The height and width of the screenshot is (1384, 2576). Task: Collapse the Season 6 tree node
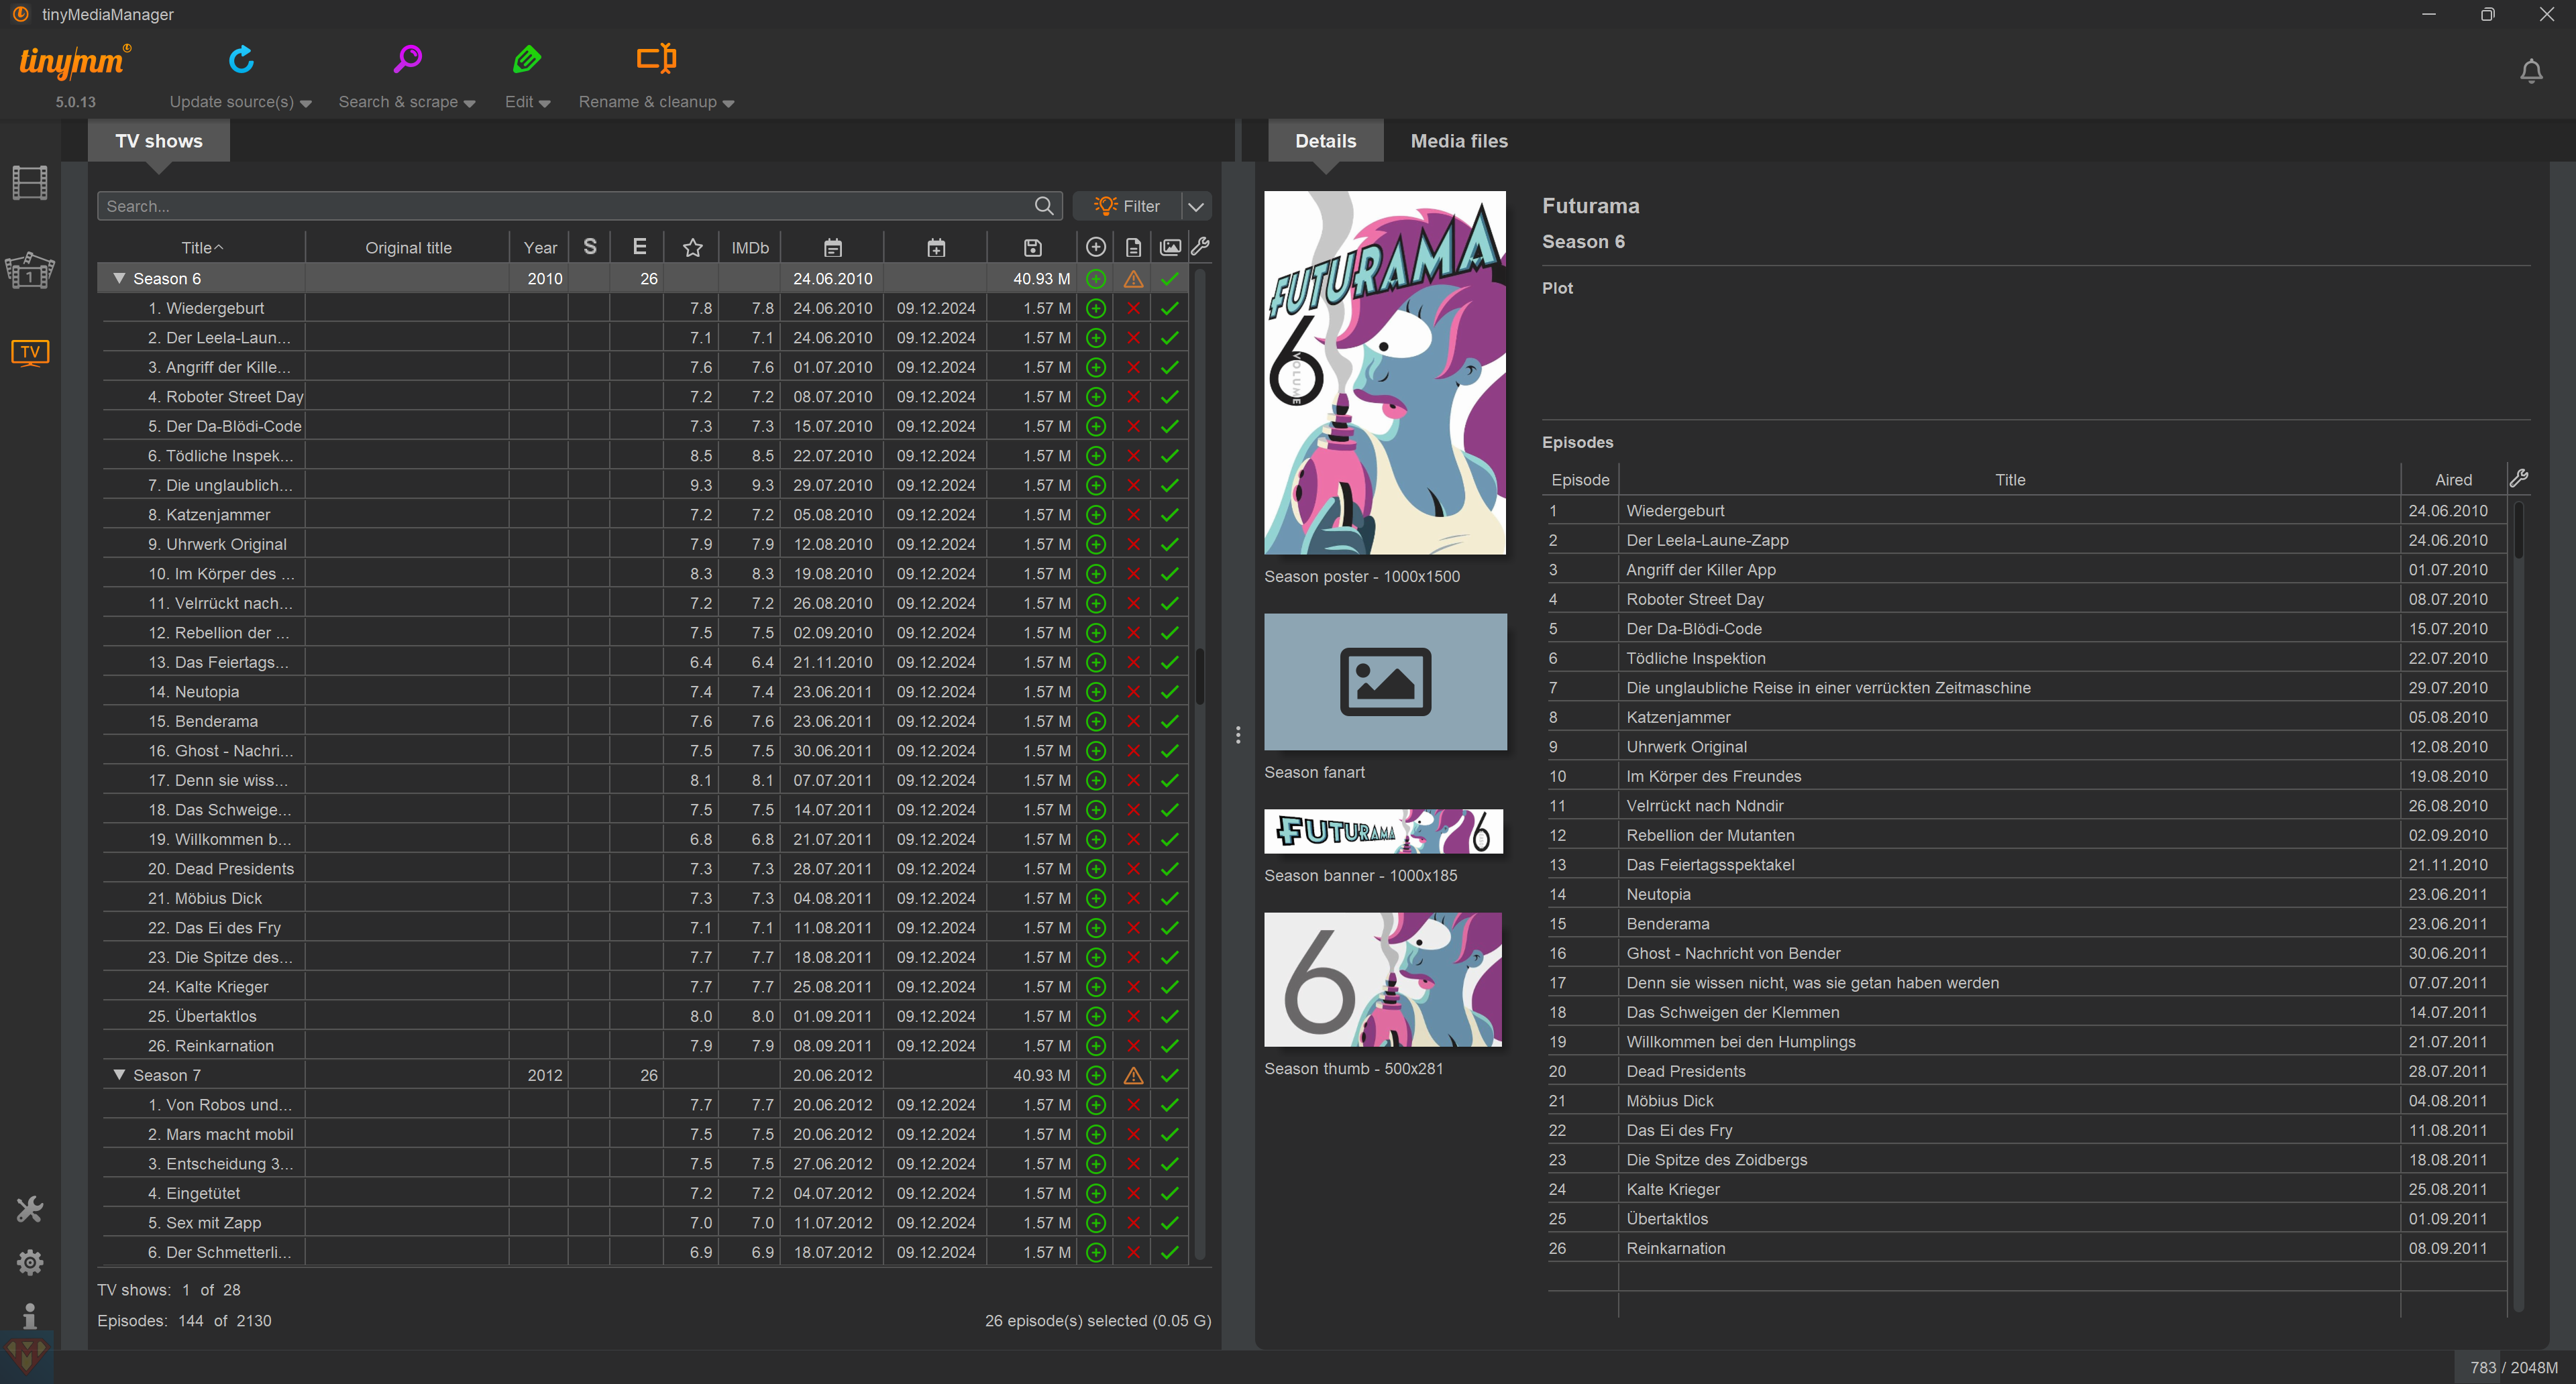[x=119, y=279]
